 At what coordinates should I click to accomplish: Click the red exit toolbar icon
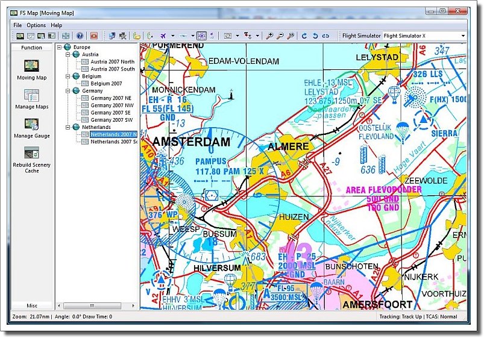(x=94, y=36)
